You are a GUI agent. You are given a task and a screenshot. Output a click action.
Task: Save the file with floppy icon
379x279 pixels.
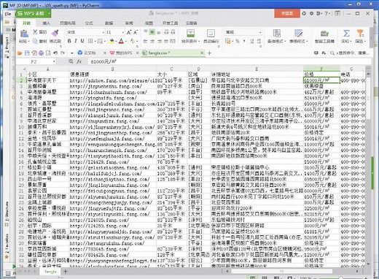pyautogui.click(x=27, y=53)
